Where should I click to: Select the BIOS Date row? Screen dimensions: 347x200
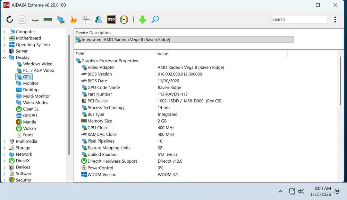click(x=130, y=81)
